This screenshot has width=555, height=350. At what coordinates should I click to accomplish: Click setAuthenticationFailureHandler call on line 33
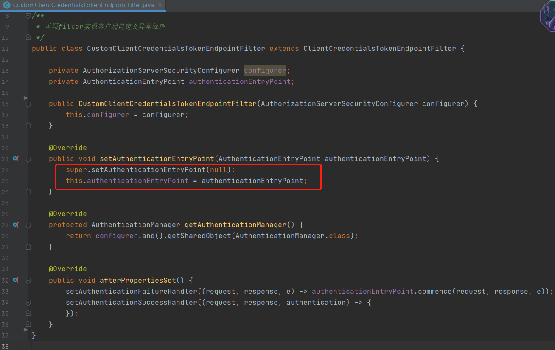pyautogui.click(x=132, y=291)
